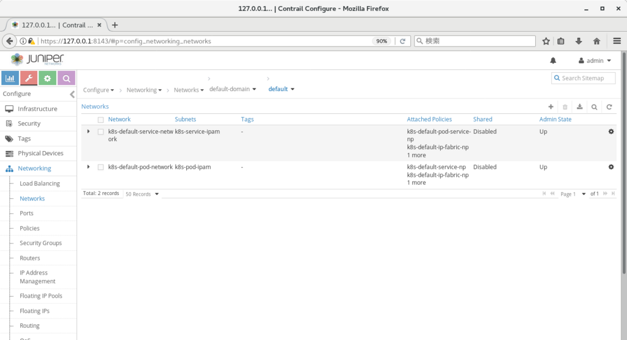Open the Monitor section icon
This screenshot has width=627, height=340.
click(10, 78)
